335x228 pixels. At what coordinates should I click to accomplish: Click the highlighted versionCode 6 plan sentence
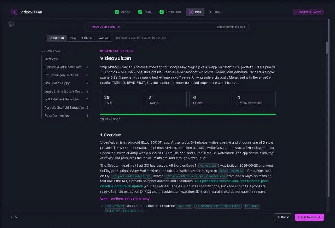185,184
